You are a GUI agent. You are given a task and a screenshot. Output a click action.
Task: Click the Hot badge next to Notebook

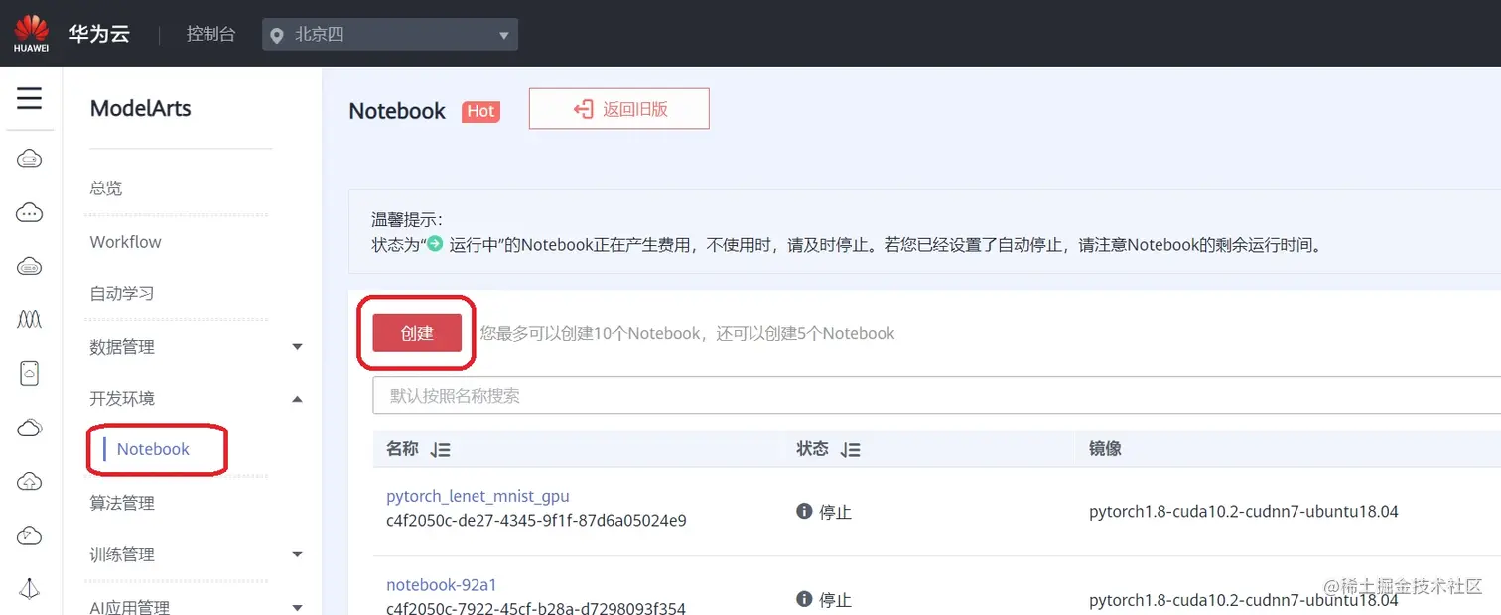481,111
